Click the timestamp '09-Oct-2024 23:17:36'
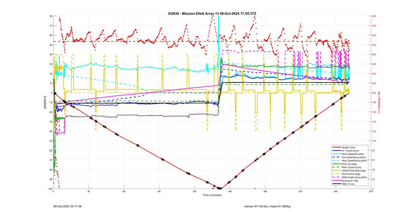 (67, 206)
